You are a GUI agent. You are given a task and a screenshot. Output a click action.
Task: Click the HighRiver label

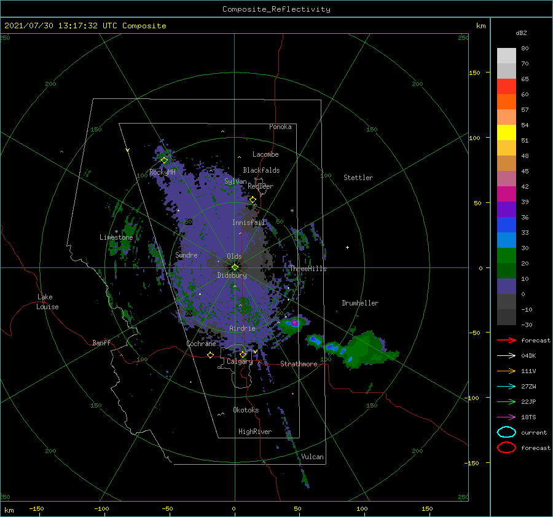[x=254, y=432]
